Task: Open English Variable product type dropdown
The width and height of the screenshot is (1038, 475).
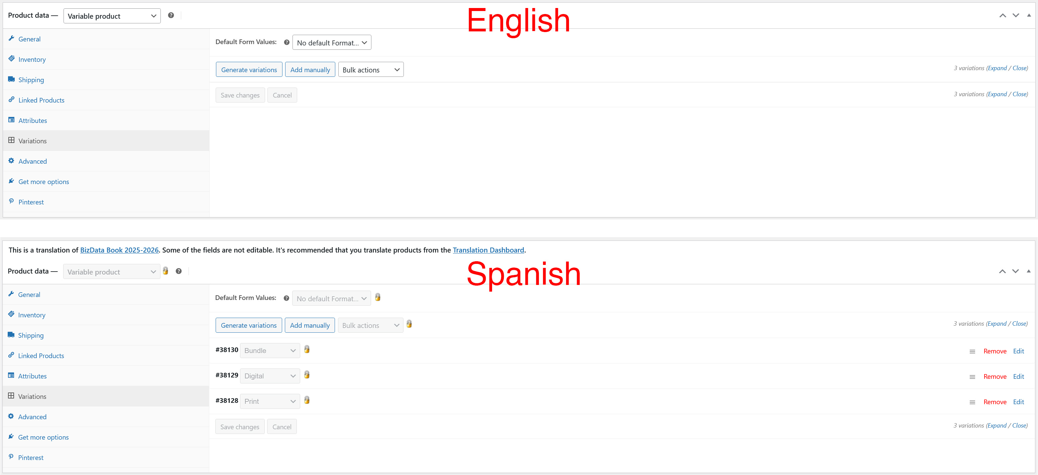Action: click(112, 16)
